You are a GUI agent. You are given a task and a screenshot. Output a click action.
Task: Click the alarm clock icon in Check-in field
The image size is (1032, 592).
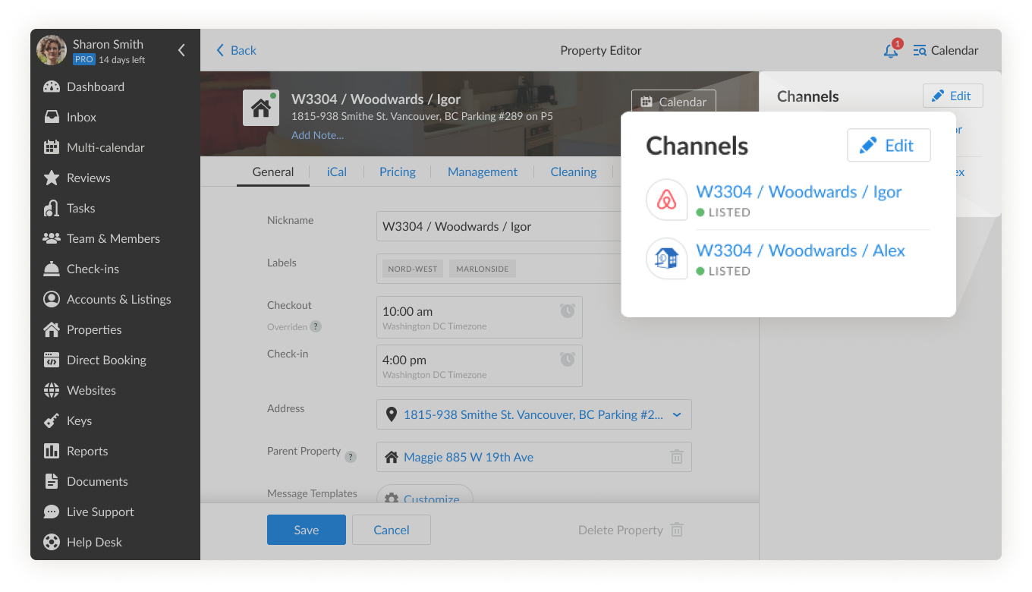(568, 359)
